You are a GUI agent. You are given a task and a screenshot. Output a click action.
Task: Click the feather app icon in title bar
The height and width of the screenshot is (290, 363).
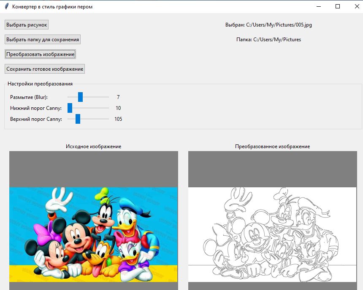click(7, 6)
